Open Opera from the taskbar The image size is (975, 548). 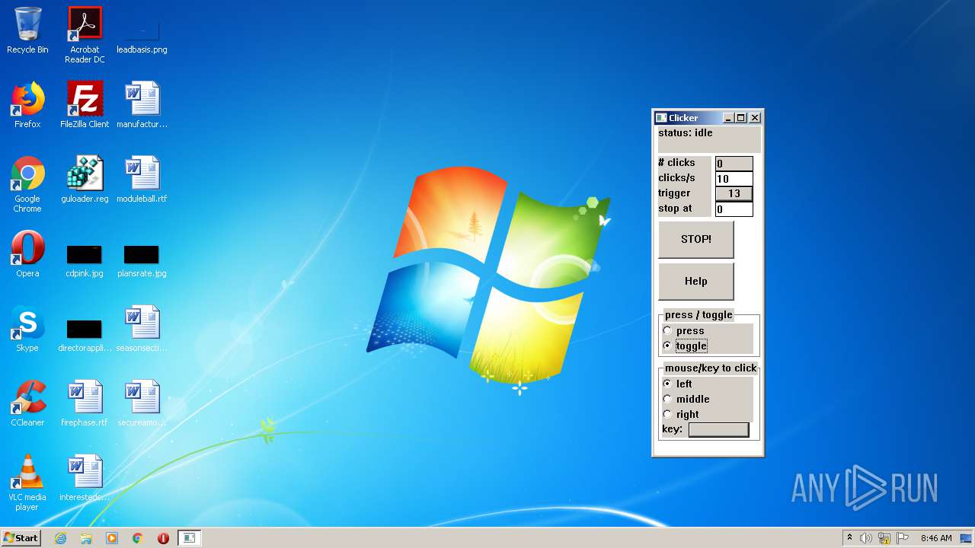(x=163, y=538)
